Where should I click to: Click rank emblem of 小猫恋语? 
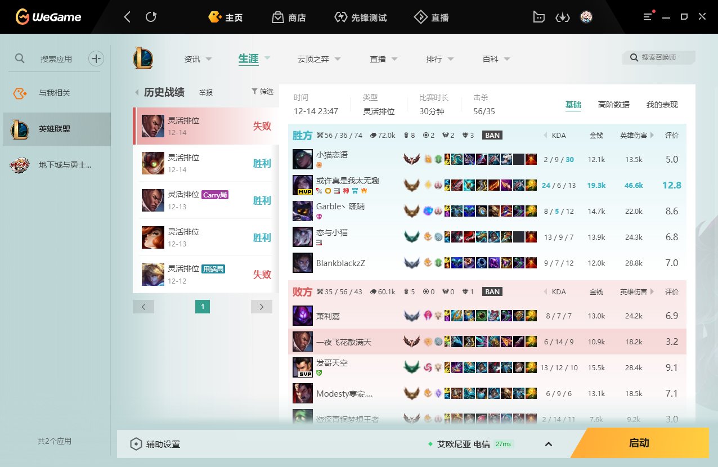click(x=412, y=159)
